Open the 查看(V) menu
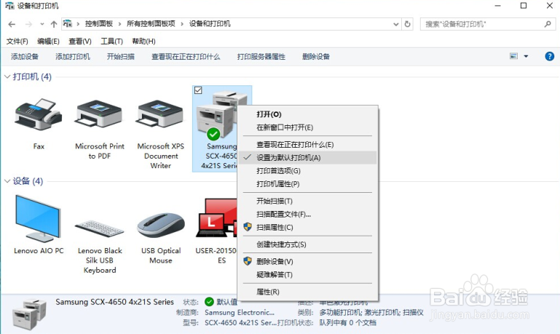This screenshot has width=560, height=334. tap(80, 41)
